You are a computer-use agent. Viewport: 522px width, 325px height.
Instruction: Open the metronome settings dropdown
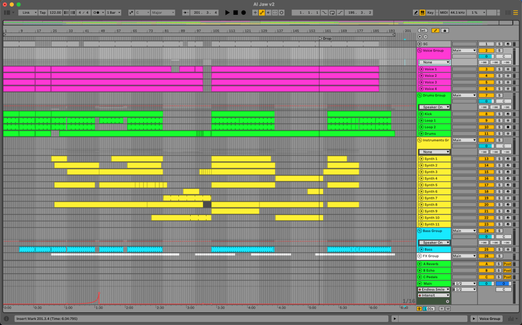click(x=103, y=13)
